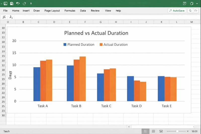The height and width of the screenshot is (134, 201).
Task: Open the Insert menu tab
Action: (x=26, y=11)
